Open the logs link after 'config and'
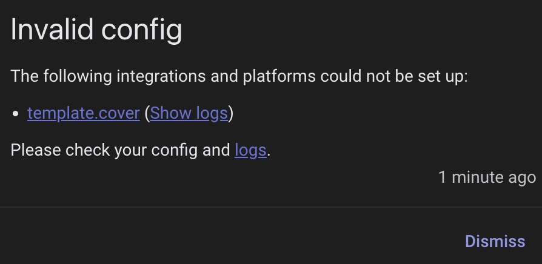 (250, 150)
